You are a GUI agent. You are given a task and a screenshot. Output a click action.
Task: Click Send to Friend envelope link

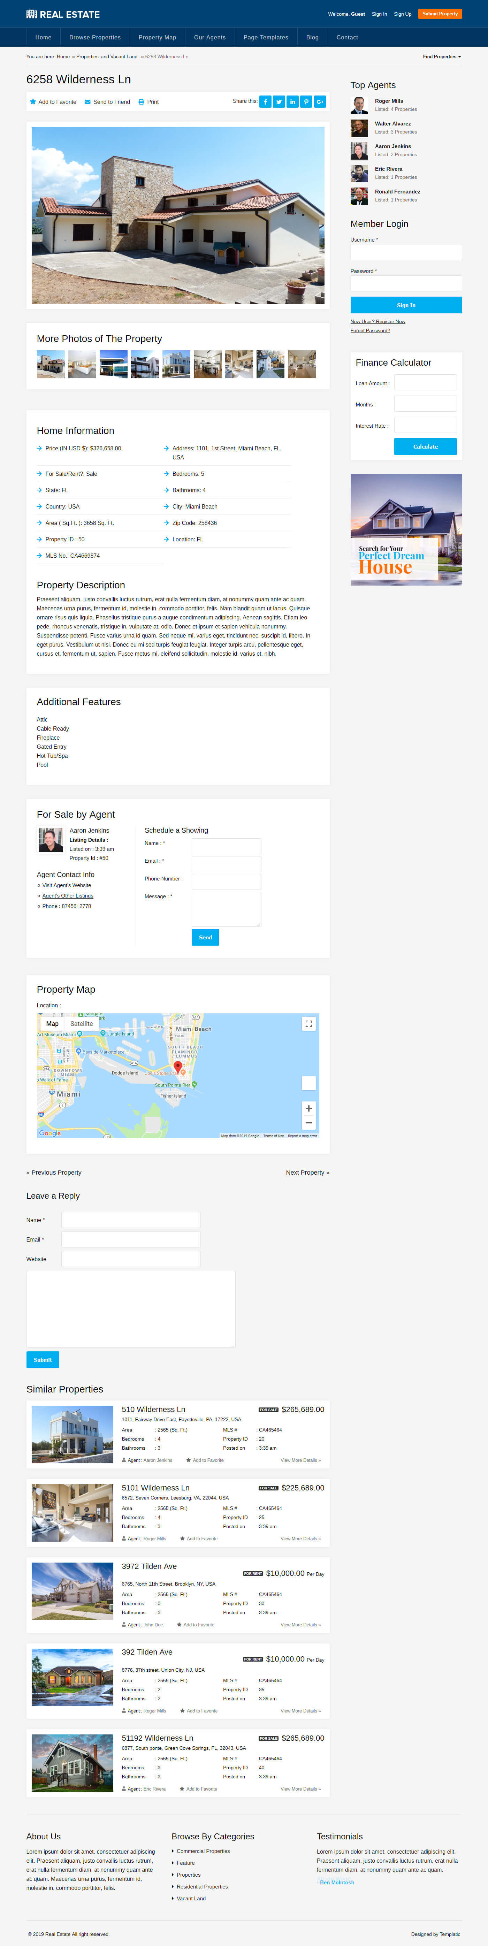[107, 102]
